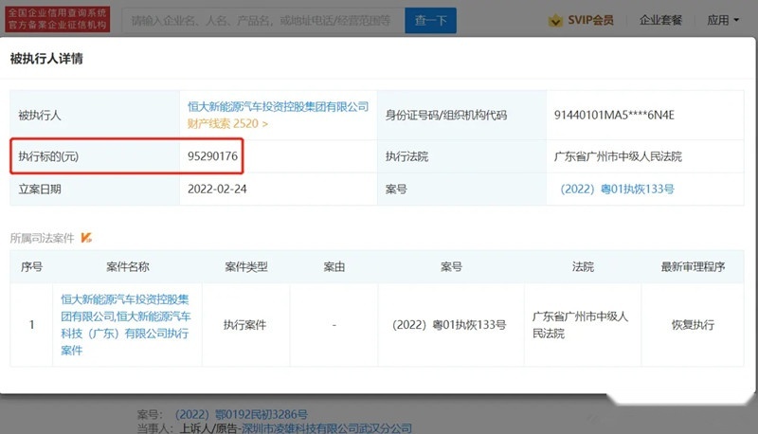758x434 pixels.
Task: Open 深圳市凌雄科技有限公司武汉分公司 link behind dialog
Action: tap(327, 428)
